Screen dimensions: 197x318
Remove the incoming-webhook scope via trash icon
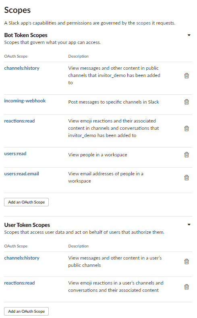[x=187, y=102]
